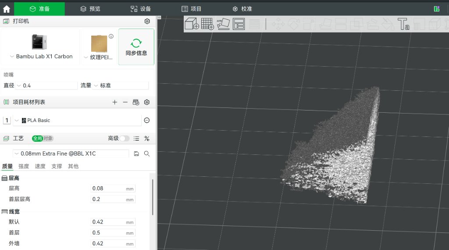Switch to 设备 Device tab

[141, 9]
